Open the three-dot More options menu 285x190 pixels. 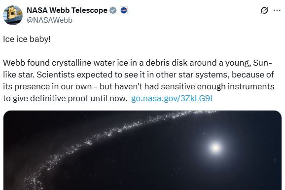click(277, 10)
